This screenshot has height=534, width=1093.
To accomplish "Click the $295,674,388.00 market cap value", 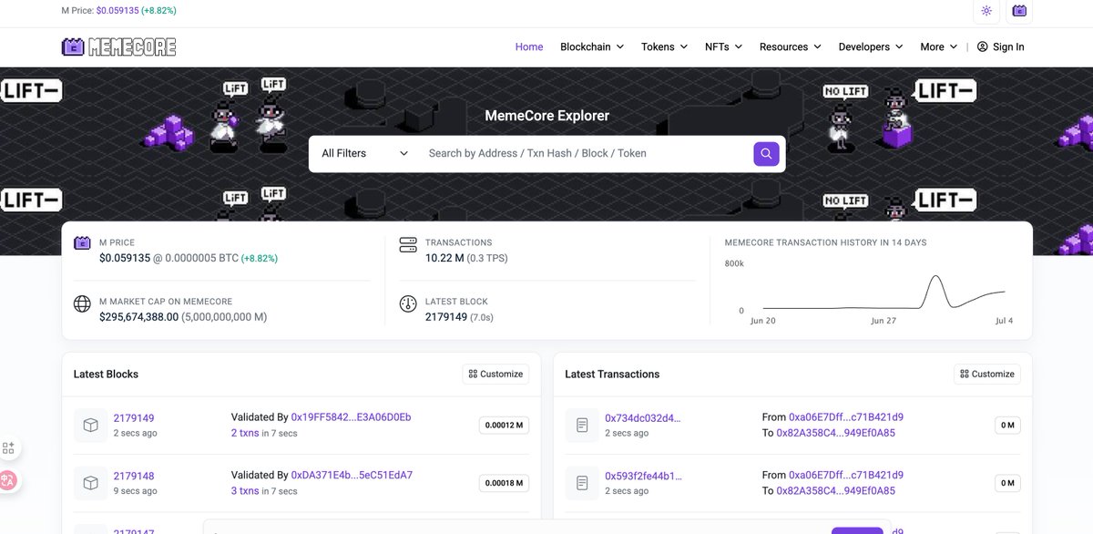I will [138, 317].
